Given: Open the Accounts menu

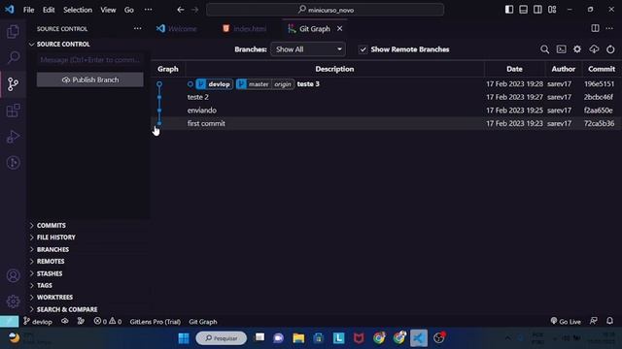Looking at the screenshot, I should point(13,275).
